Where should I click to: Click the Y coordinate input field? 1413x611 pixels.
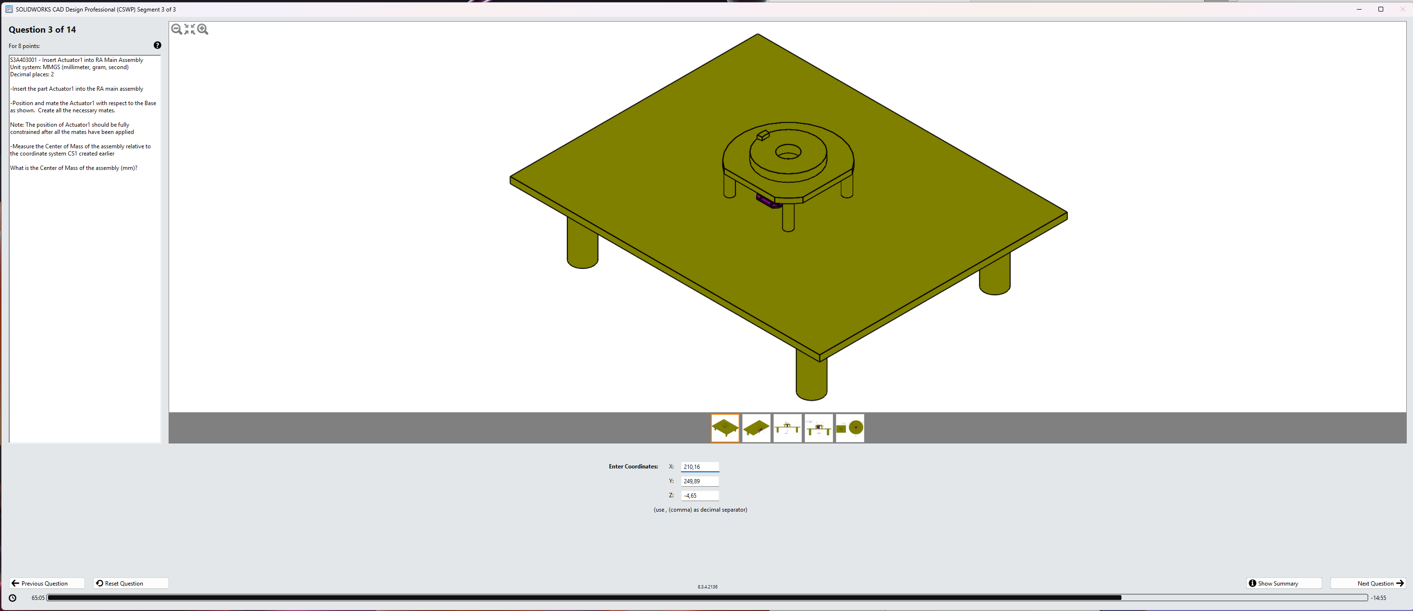tap(699, 481)
